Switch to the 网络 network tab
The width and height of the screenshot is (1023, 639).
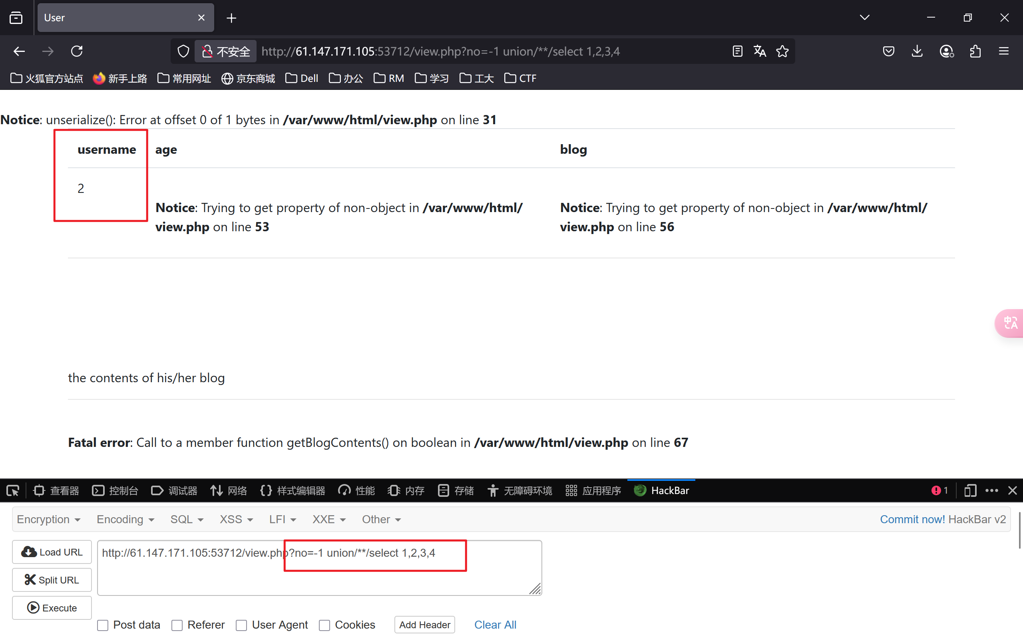pyautogui.click(x=229, y=491)
